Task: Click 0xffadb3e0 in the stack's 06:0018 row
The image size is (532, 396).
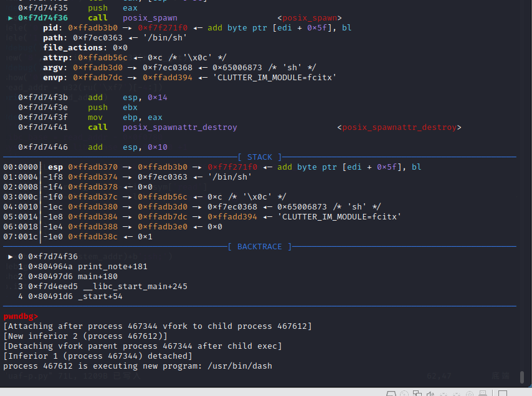Action: pyautogui.click(x=163, y=227)
